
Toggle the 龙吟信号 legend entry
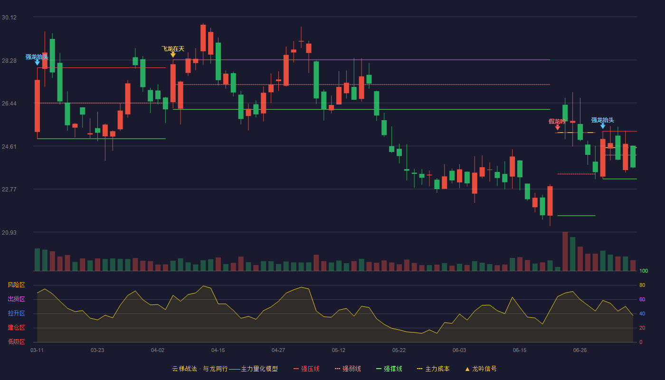tap(481, 369)
